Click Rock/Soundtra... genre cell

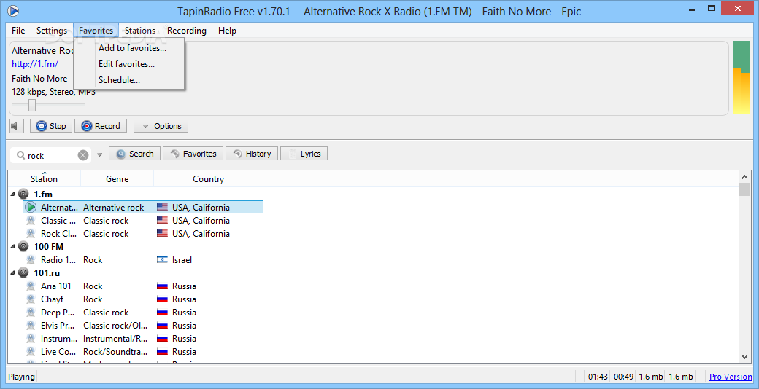coord(115,351)
